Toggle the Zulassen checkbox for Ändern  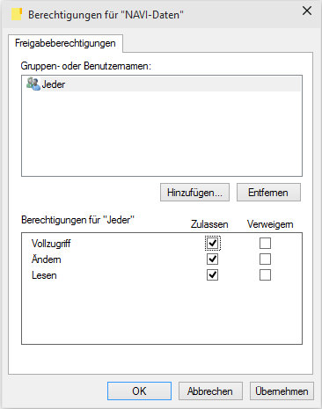(212, 259)
